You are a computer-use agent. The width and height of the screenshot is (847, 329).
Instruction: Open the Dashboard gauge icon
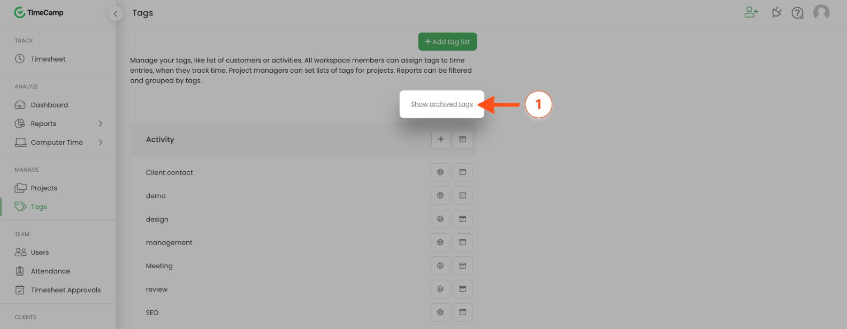pos(20,105)
